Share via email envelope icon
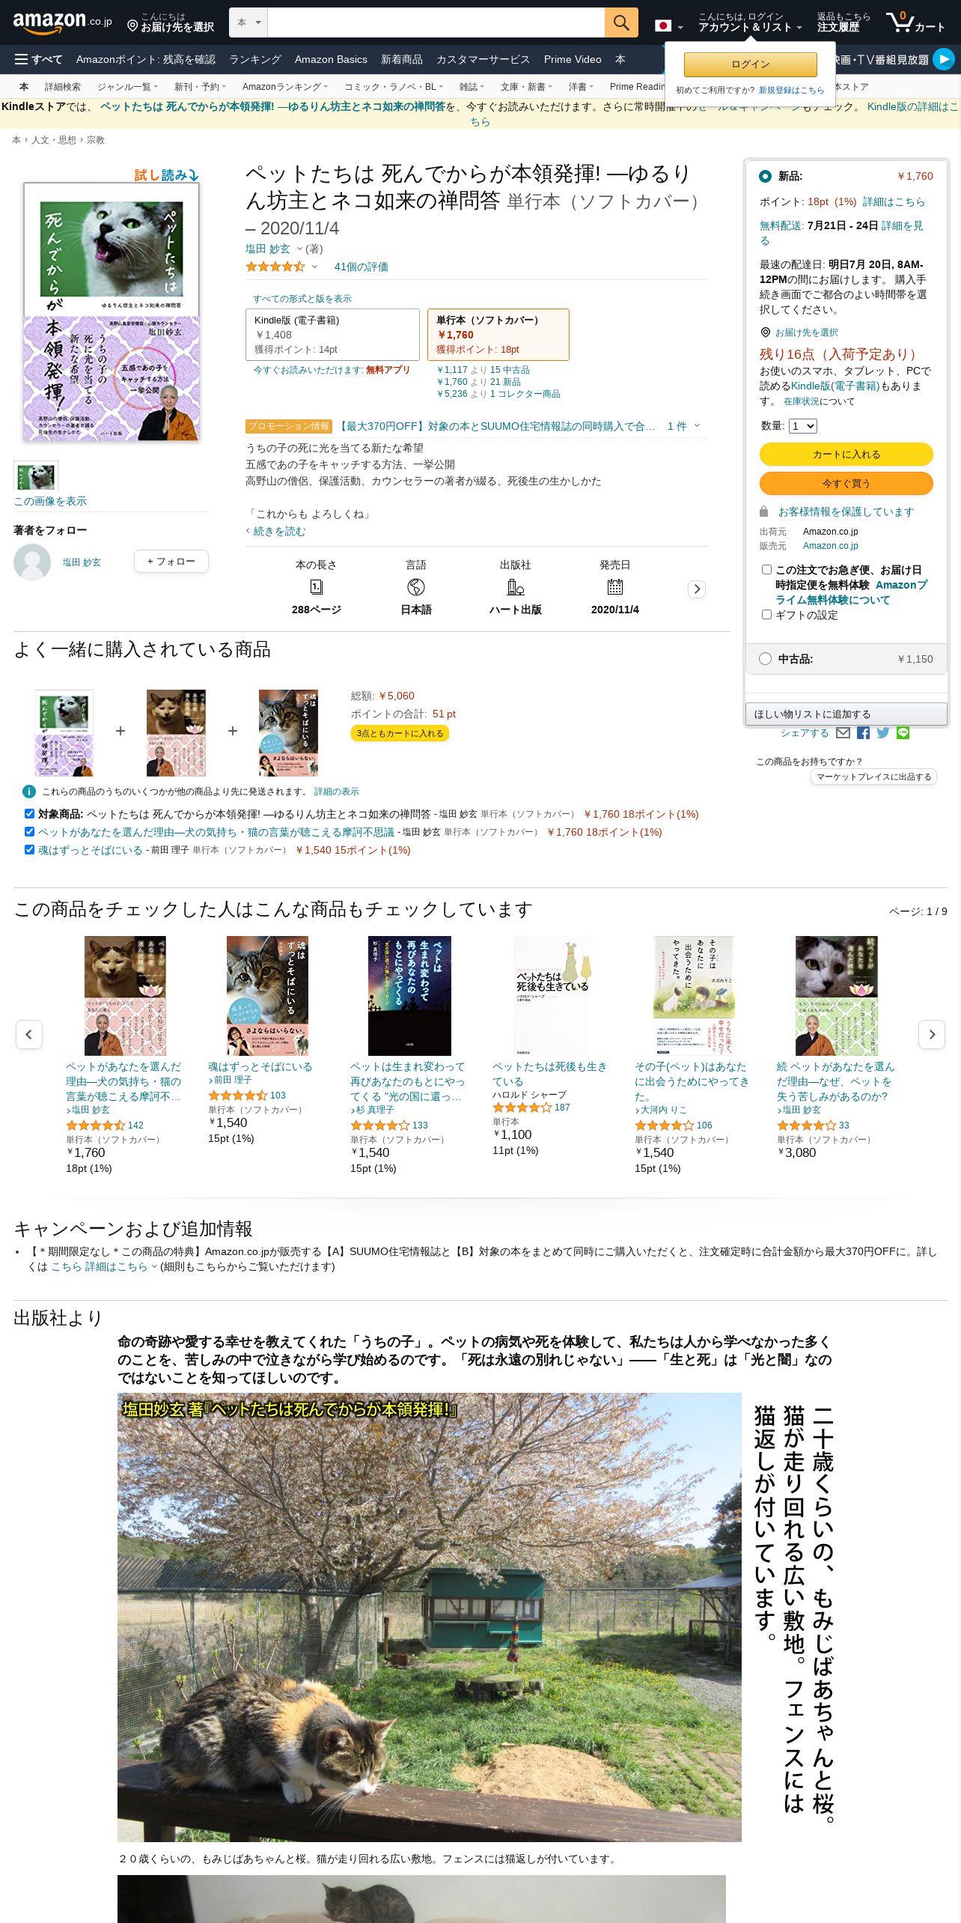This screenshot has width=961, height=1923. (843, 733)
